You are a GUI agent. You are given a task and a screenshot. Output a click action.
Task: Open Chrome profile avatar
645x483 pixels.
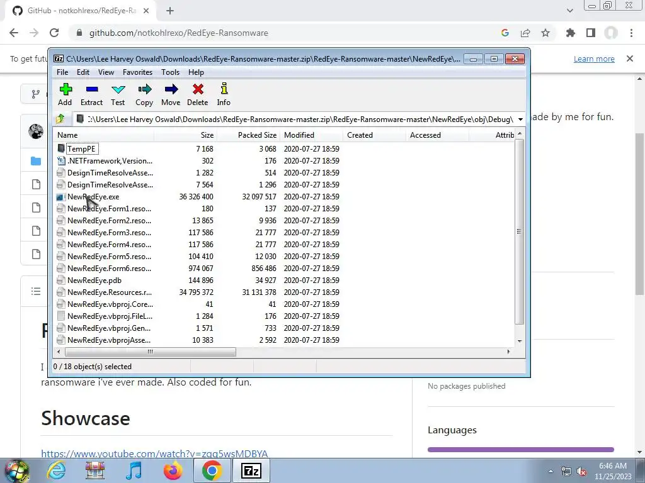(x=611, y=33)
